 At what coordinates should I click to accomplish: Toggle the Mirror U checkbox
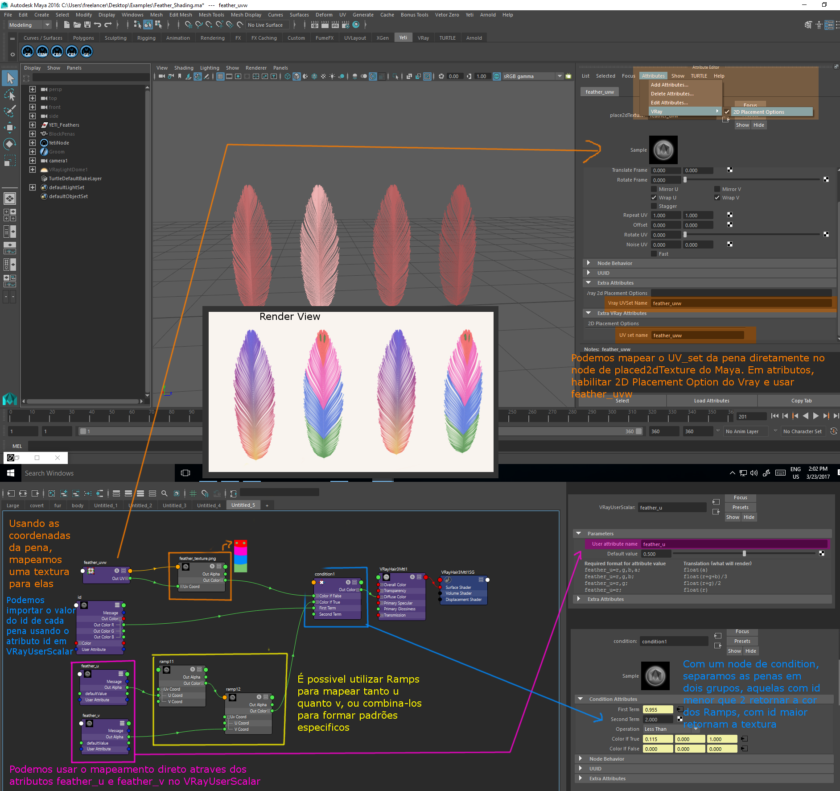tap(654, 189)
